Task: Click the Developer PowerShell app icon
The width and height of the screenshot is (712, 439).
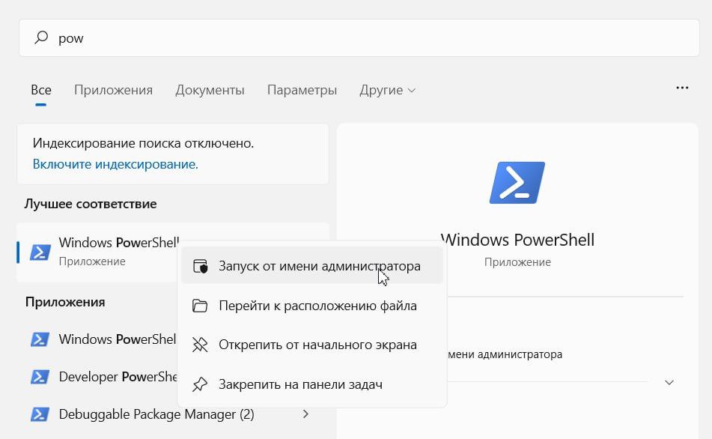Action: pos(40,377)
